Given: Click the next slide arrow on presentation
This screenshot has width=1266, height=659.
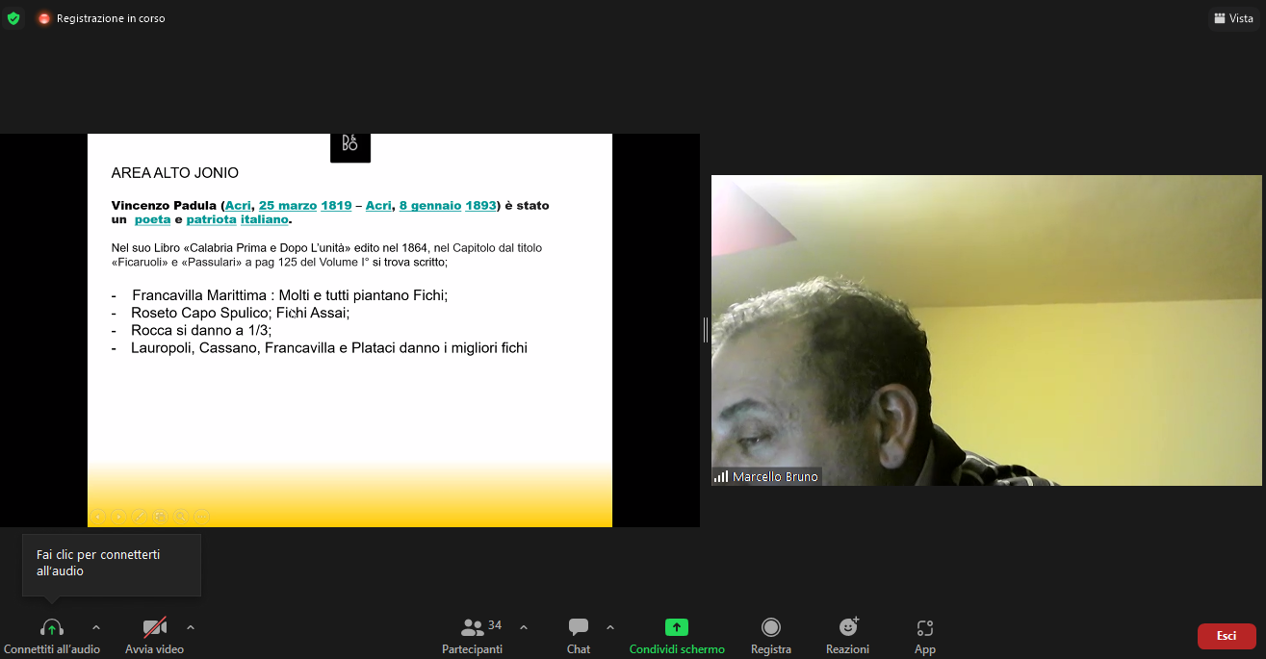Looking at the screenshot, I should [x=118, y=517].
